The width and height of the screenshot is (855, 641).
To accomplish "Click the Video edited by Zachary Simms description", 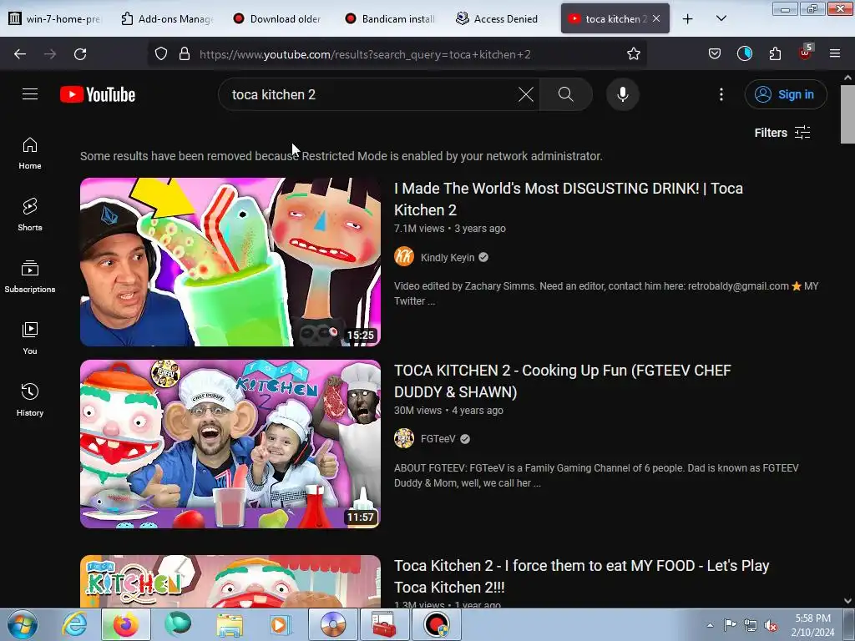I will 606,293.
